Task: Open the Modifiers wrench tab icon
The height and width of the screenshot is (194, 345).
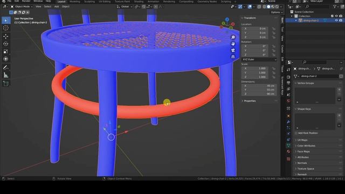Action: pyautogui.click(x=288, y=122)
